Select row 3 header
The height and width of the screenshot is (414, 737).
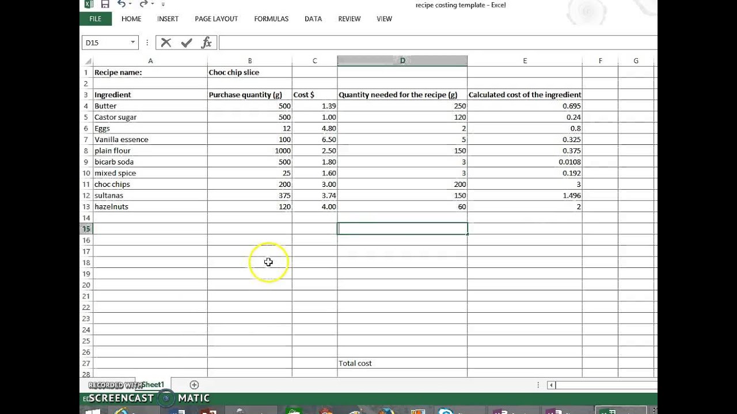(x=86, y=95)
